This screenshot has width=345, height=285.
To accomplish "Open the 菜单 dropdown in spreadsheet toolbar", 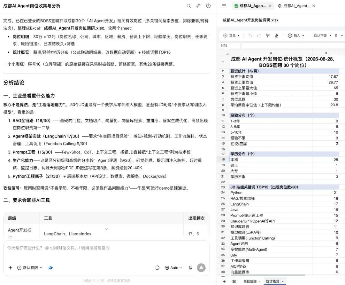I will (232, 36).
